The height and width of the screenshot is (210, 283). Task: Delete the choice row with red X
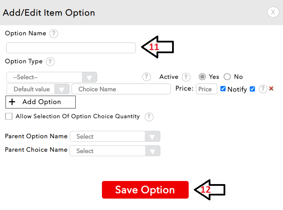[271, 88]
